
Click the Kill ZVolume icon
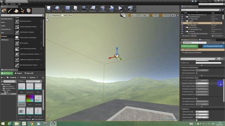pos(17,43)
